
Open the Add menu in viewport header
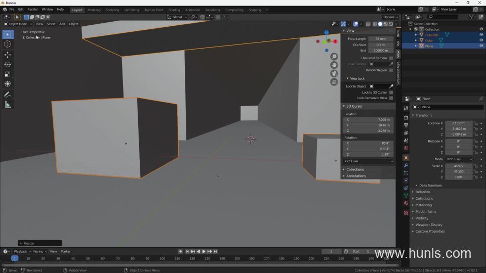62,24
